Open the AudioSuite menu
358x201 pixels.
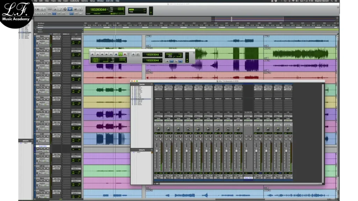(x=75, y=1)
